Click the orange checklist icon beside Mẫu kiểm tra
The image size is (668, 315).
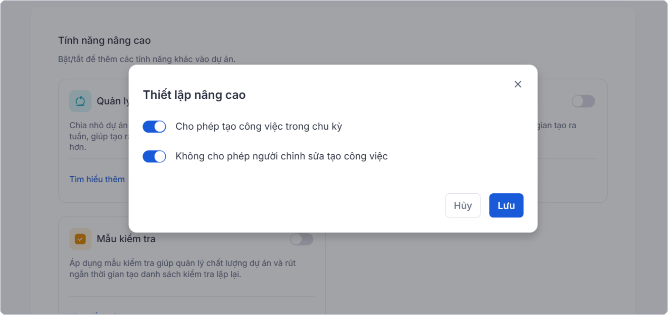[x=80, y=239]
